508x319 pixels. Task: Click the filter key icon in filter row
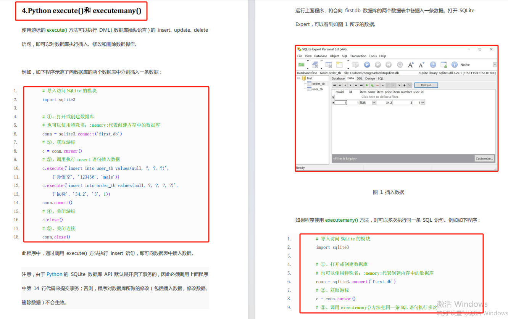coord(333,97)
